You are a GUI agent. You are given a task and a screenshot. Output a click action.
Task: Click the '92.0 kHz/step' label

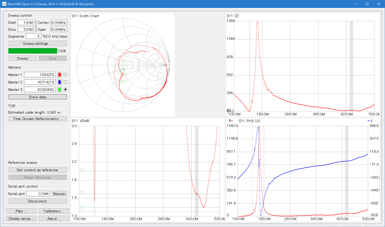click(x=55, y=36)
